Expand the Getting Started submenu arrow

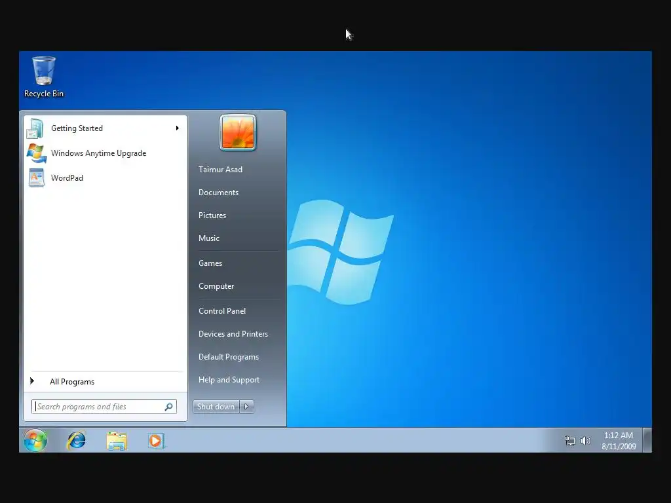177,128
